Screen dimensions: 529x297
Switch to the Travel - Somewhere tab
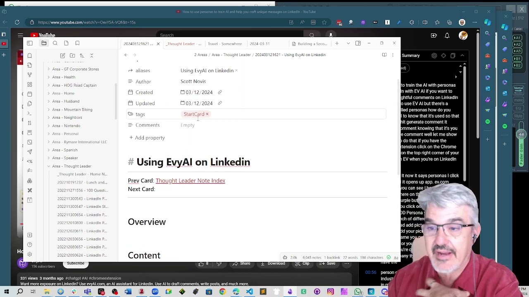(x=224, y=44)
